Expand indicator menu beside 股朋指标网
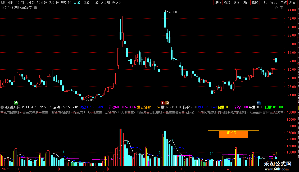299x172 pixels. coord(2,107)
